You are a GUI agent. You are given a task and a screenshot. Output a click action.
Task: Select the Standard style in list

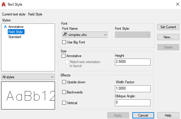click(x=15, y=37)
